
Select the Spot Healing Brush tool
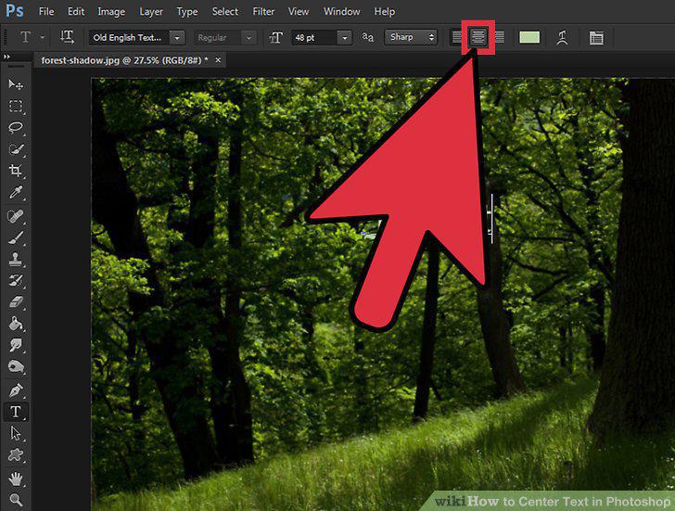[16, 216]
